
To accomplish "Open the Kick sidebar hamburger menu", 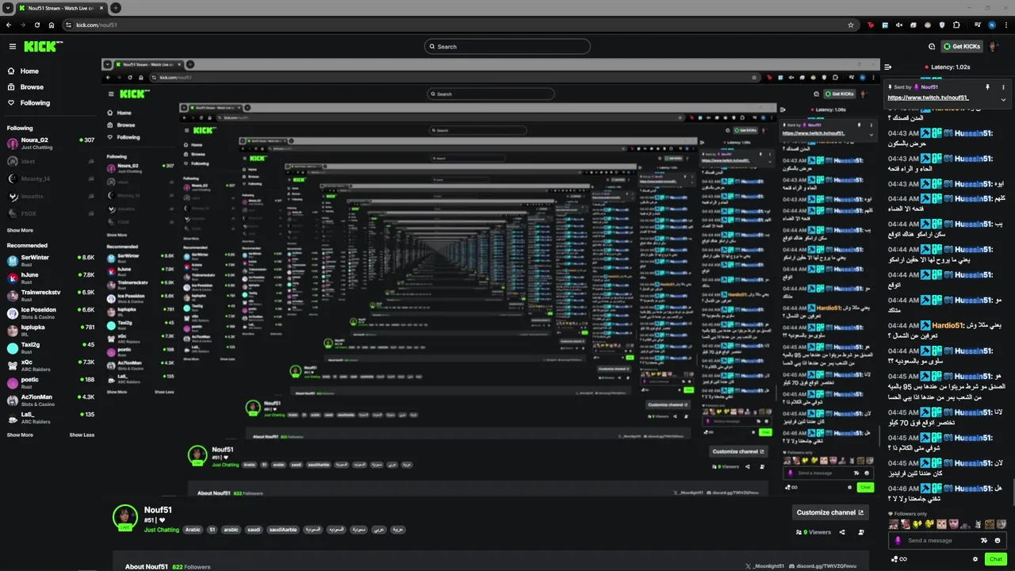I will pyautogui.click(x=12, y=47).
